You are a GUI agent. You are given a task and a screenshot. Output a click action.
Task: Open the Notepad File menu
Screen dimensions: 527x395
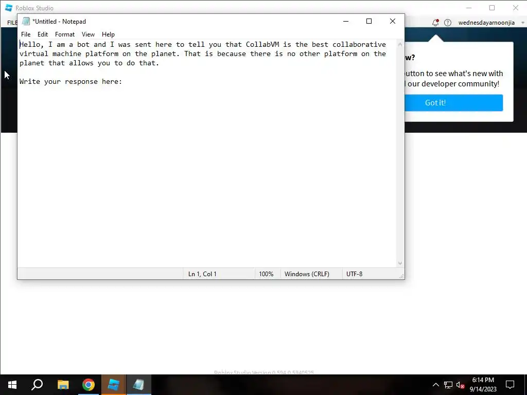pos(26,34)
